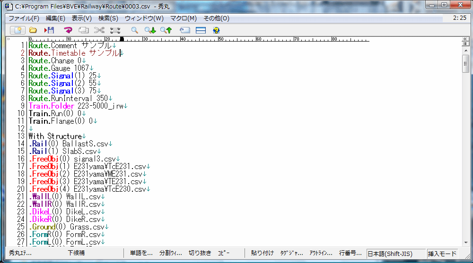
Task: Click line 11 text Train.Flange(0) 0
Action: pos(61,121)
